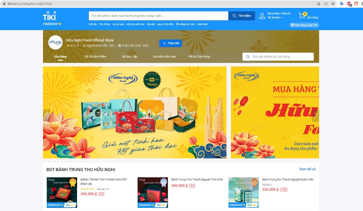Show next banner with right arrow
The width and height of the screenshot is (363, 211).
316,115
